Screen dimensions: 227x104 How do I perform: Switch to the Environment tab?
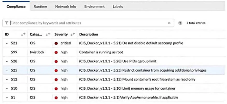pyautogui.click(x=94, y=6)
